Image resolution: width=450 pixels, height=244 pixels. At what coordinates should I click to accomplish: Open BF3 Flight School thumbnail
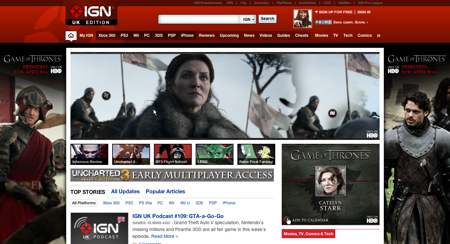tap(173, 155)
